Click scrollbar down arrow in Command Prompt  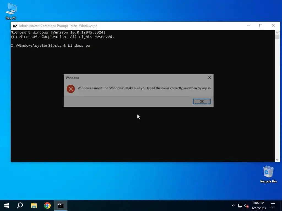coord(277,160)
